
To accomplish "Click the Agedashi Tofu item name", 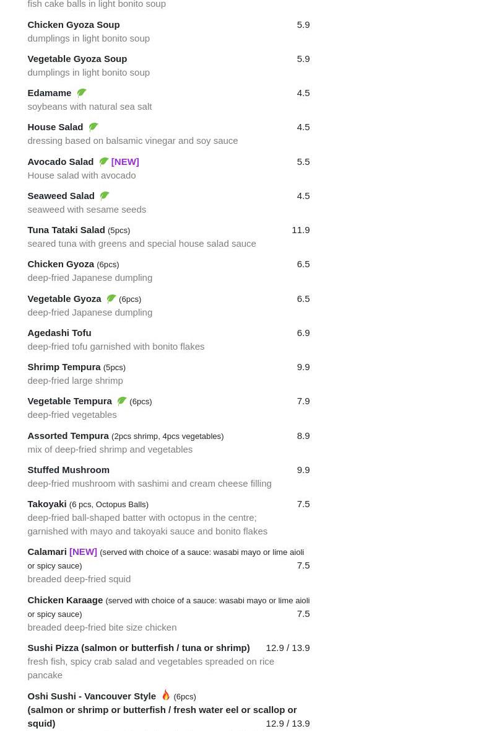I will click(x=59, y=333).
